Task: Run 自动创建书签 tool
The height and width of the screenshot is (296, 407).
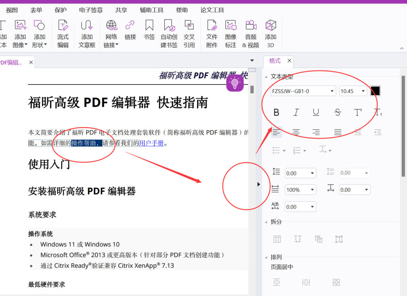Action: (x=169, y=34)
